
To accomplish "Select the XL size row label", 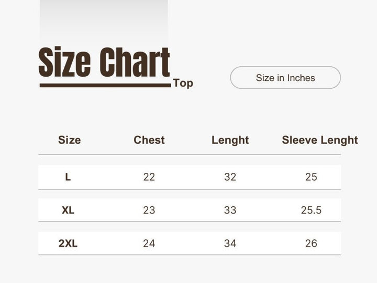I will pos(68,210).
